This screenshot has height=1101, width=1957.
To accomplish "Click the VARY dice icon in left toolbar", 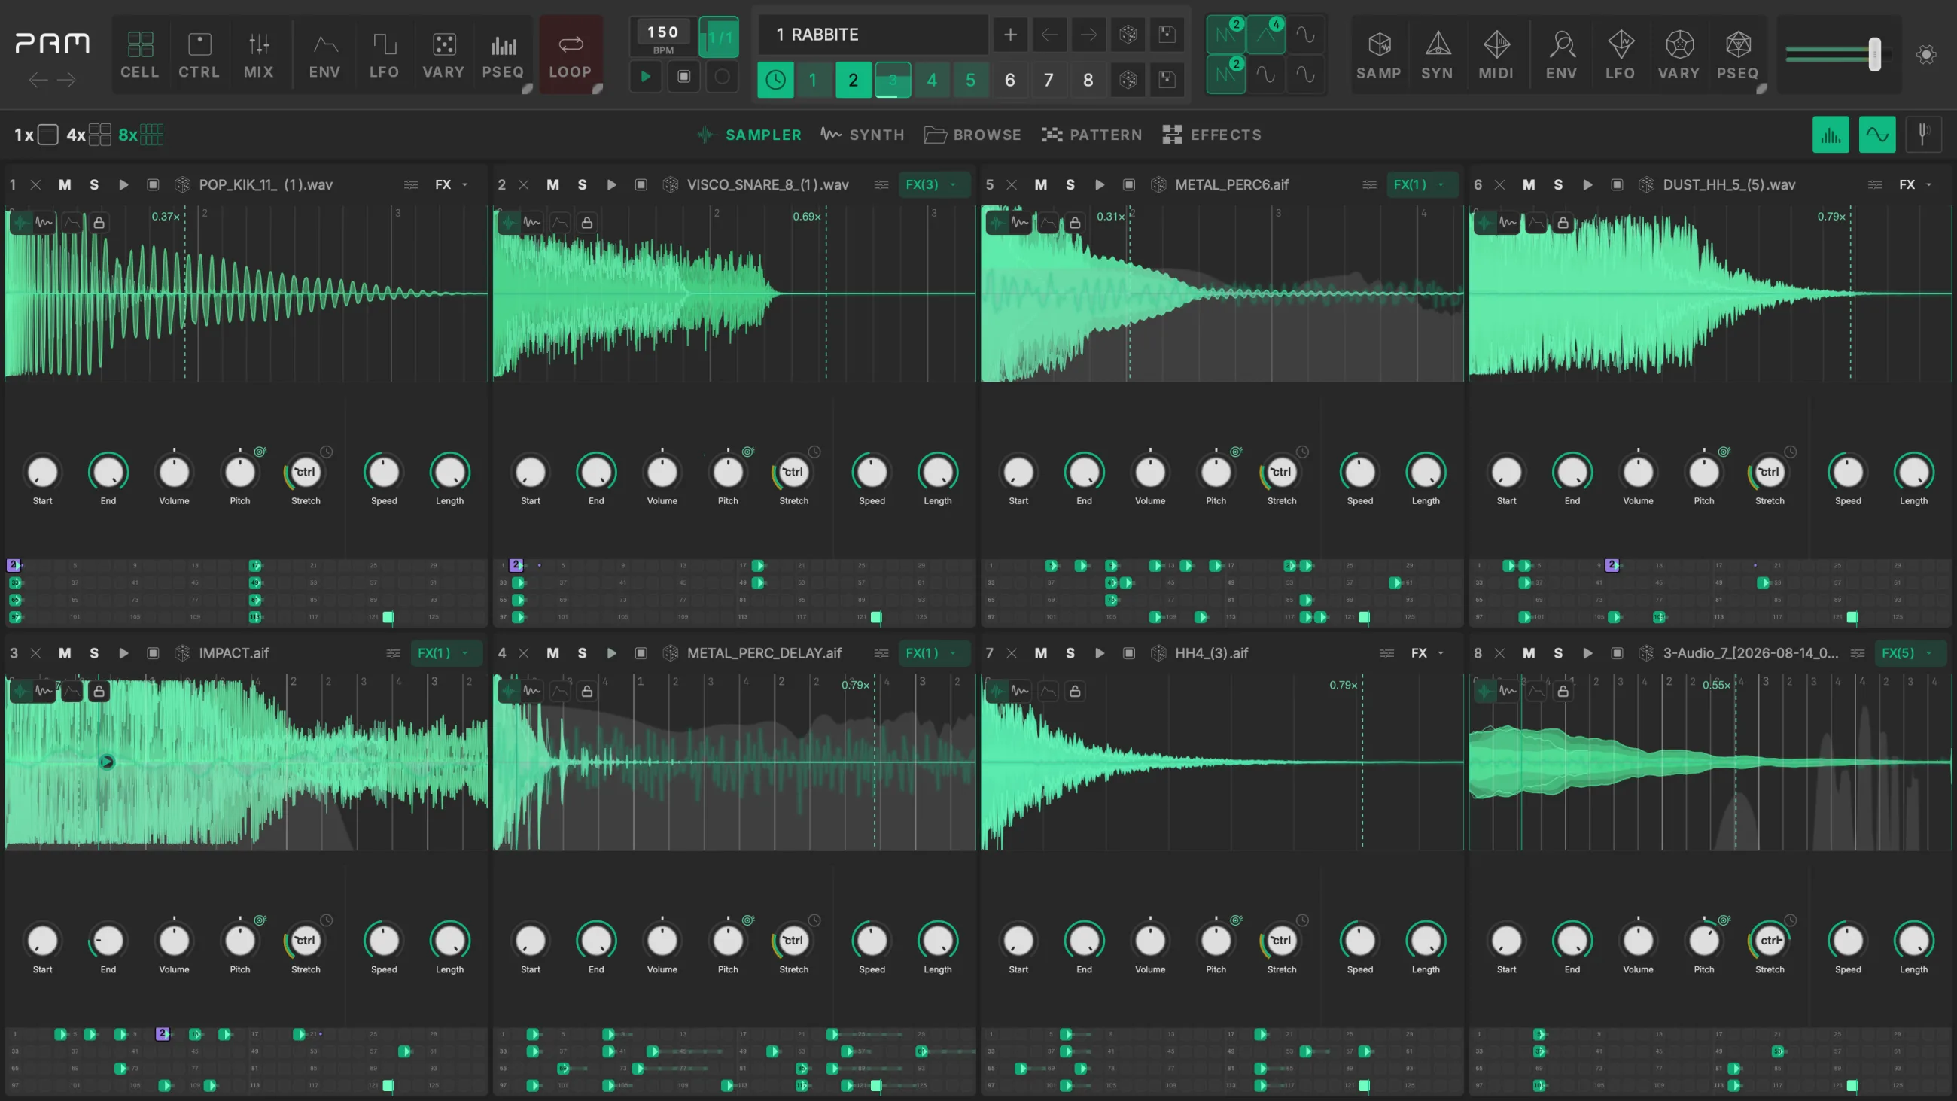I will click(443, 55).
